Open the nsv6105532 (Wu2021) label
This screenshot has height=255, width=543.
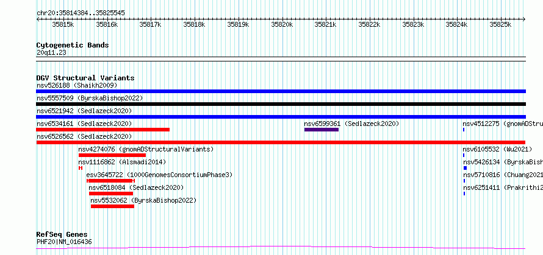point(497,149)
